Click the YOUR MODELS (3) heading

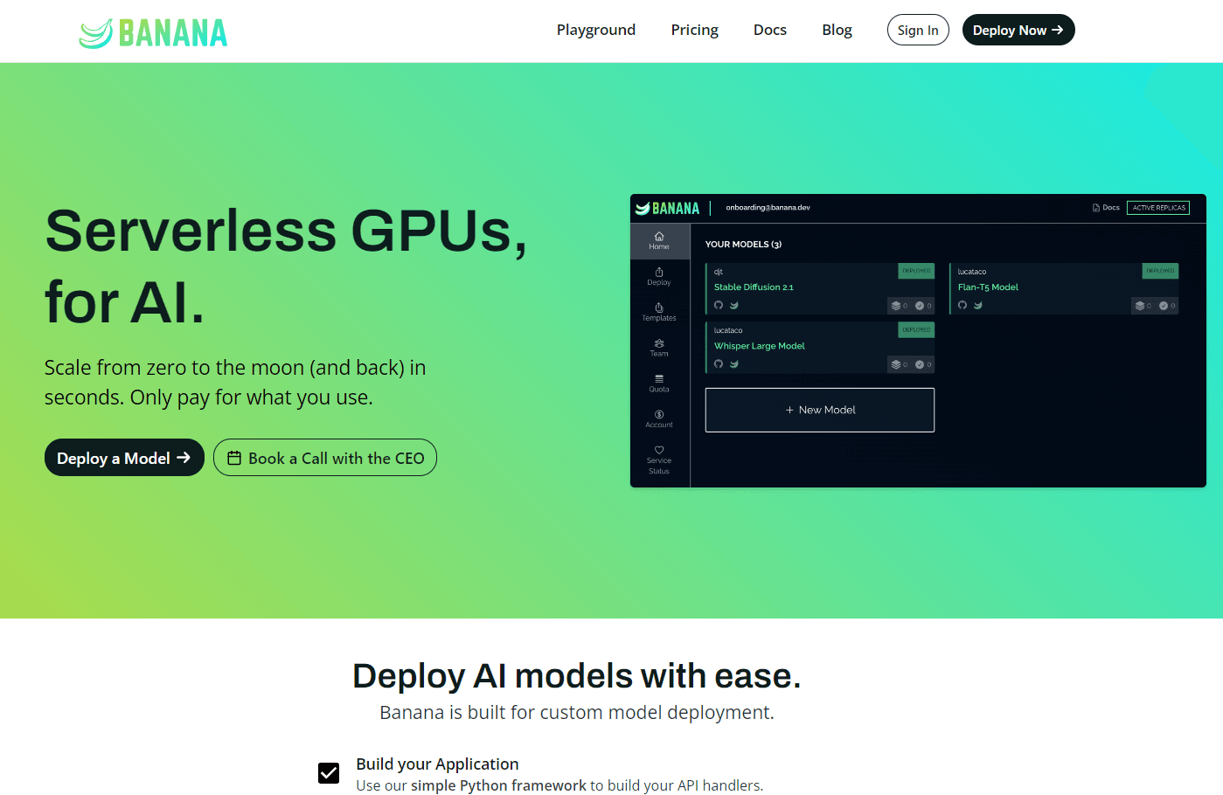click(x=743, y=245)
